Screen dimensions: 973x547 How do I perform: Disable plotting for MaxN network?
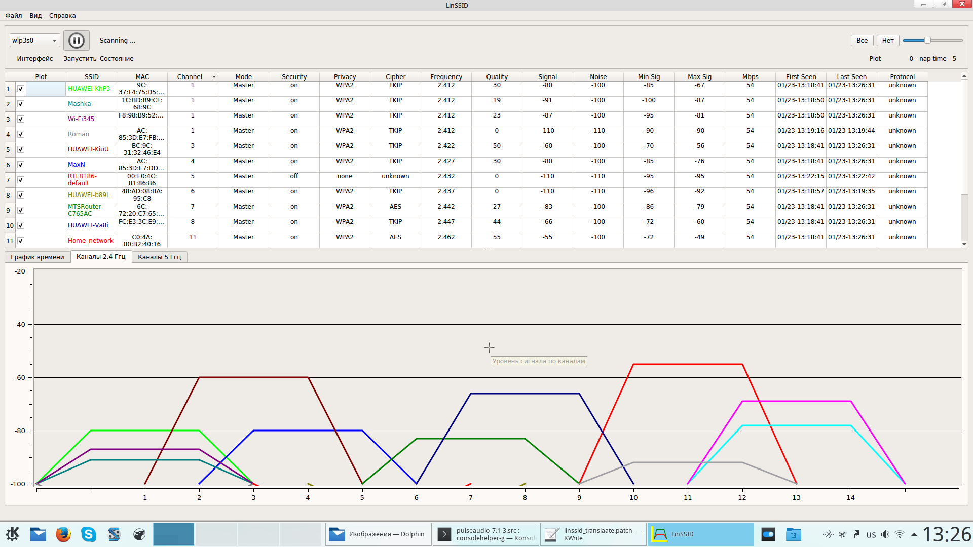[21, 165]
